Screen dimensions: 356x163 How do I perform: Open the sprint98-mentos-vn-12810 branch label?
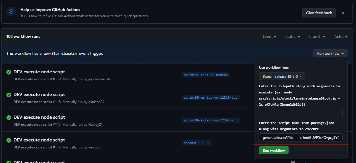(211, 98)
